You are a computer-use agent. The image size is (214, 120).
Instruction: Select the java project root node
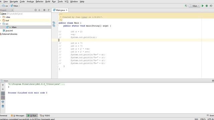26,14
